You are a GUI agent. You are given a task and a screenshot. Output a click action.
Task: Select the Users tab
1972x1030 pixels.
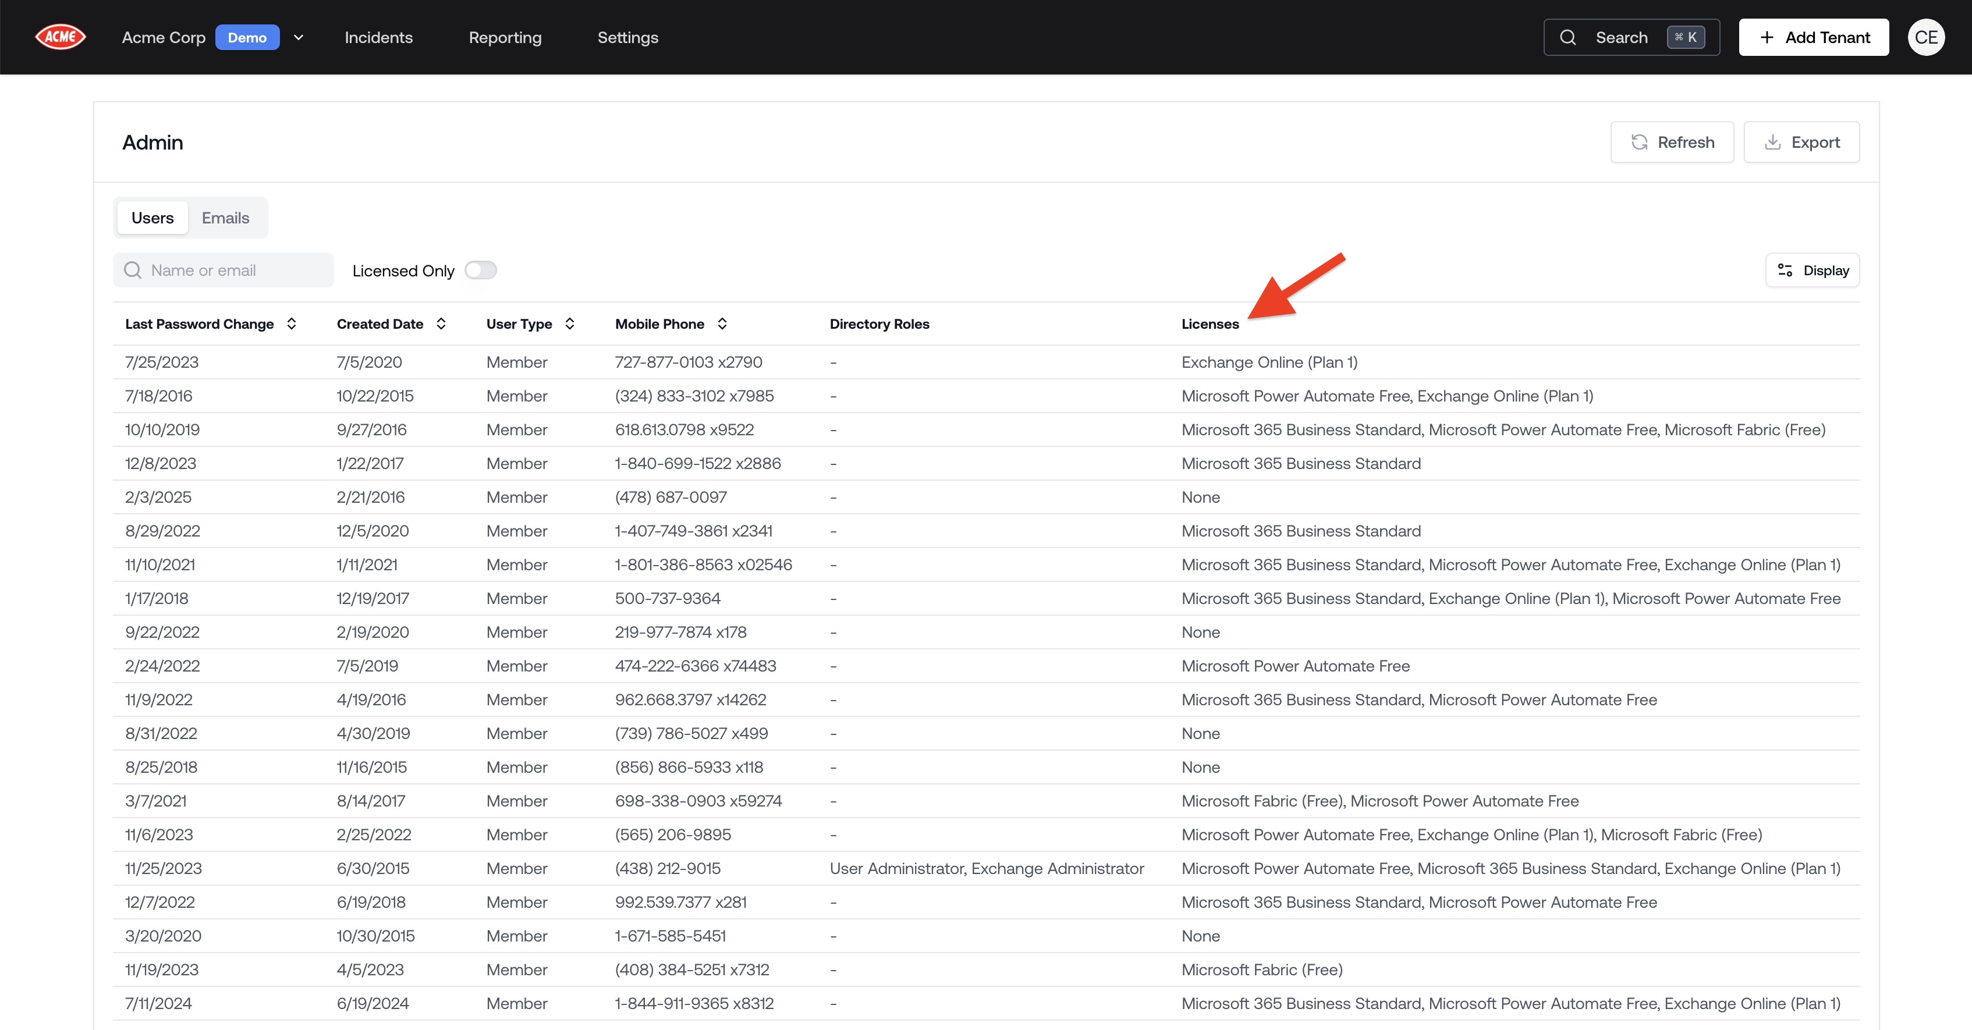152,218
